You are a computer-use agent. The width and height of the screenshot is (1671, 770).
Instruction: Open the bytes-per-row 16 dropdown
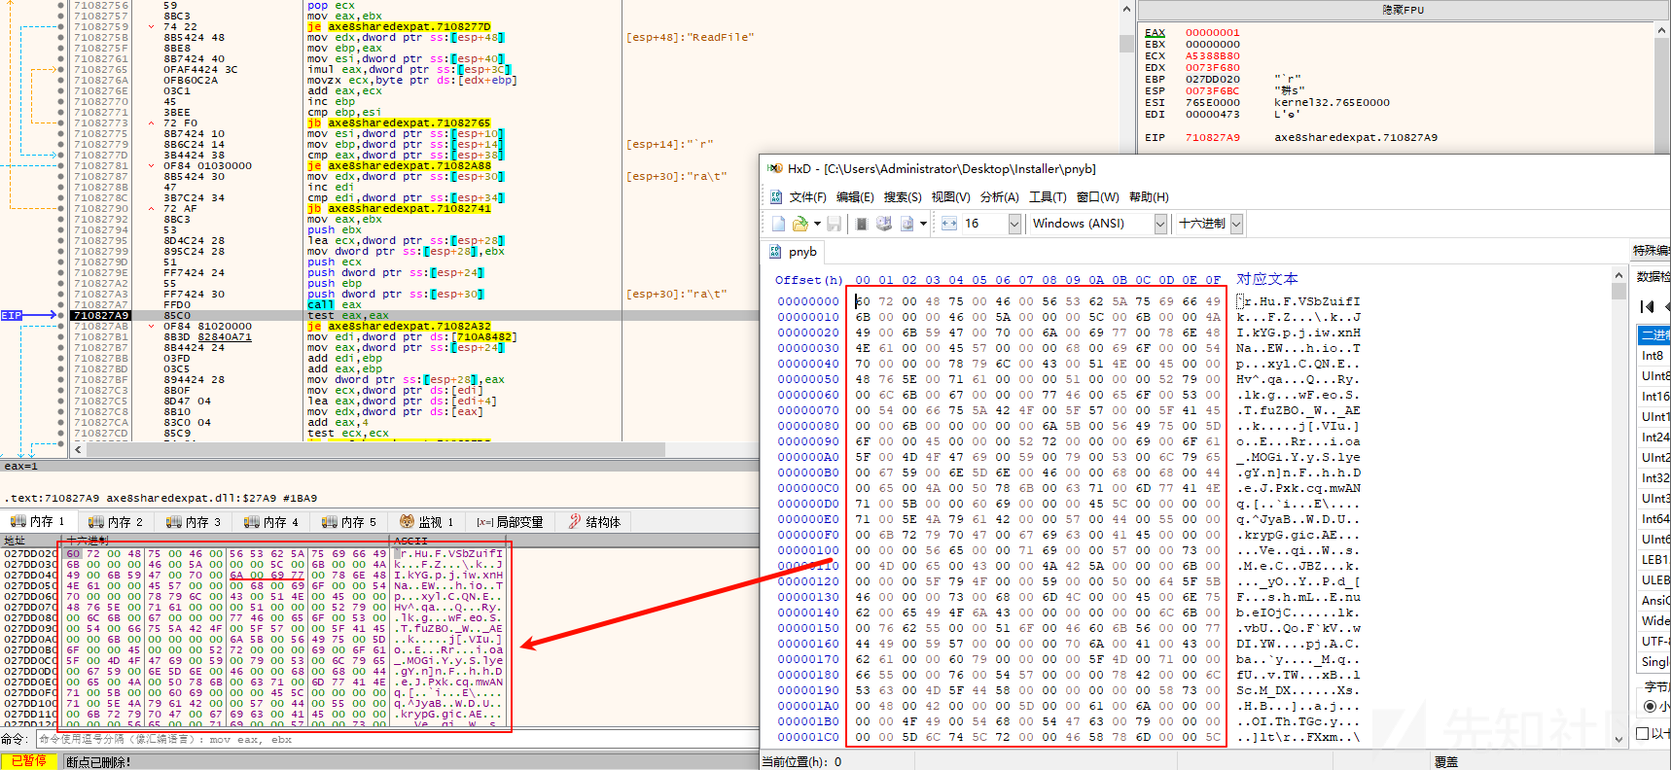click(x=1014, y=224)
